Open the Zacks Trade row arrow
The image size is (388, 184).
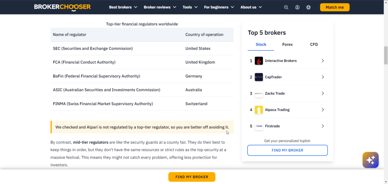coord(322,93)
